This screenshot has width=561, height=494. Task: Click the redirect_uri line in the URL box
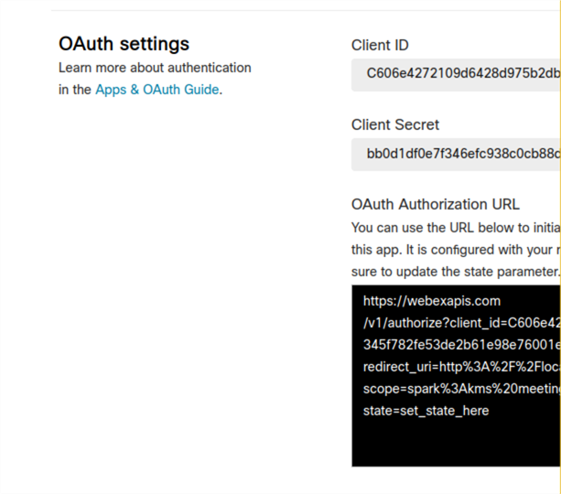click(x=461, y=367)
